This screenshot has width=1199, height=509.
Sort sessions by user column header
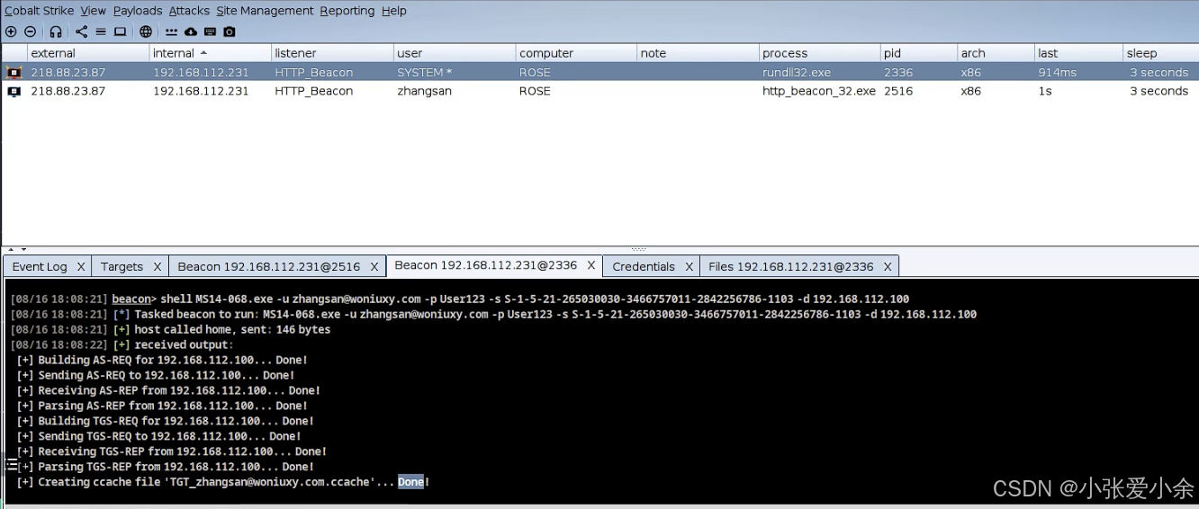(x=455, y=53)
